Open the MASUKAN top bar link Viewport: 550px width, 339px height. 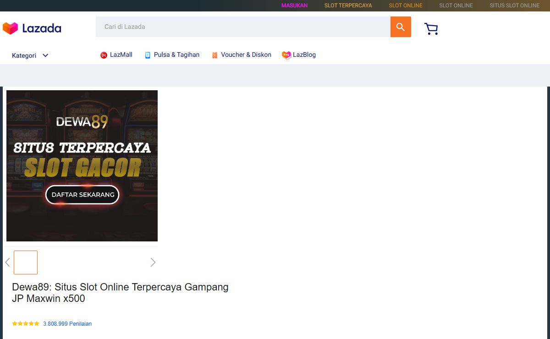(294, 5)
